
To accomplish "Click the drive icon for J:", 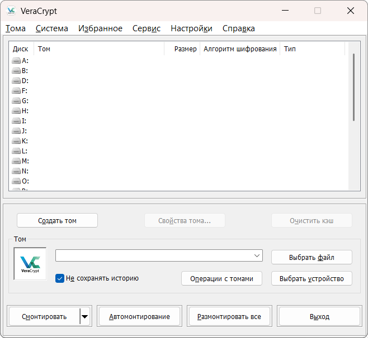I will pyautogui.click(x=16, y=131).
